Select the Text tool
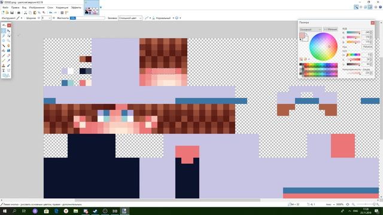383x215 pixels. click(4, 70)
